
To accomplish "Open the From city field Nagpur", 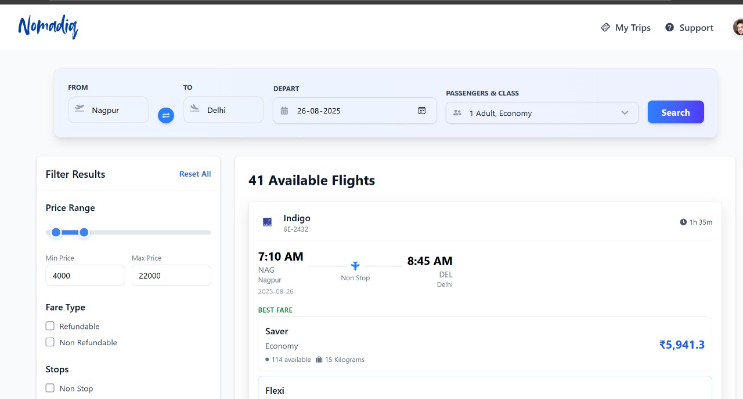I will coord(109,110).
